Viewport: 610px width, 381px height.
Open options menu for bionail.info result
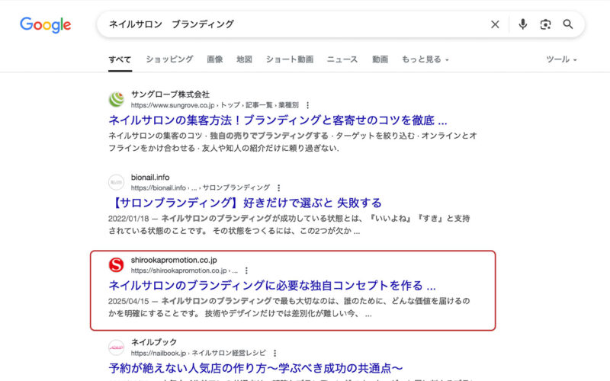(x=278, y=187)
